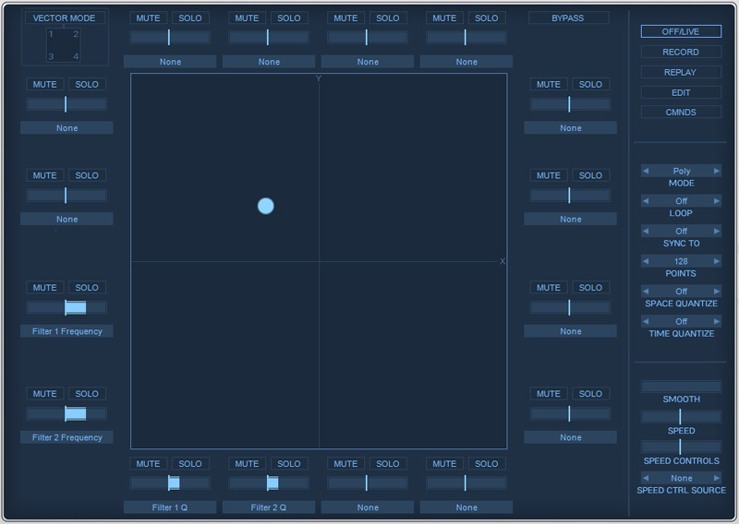Toggle the BYPASS switch

[x=568, y=18]
